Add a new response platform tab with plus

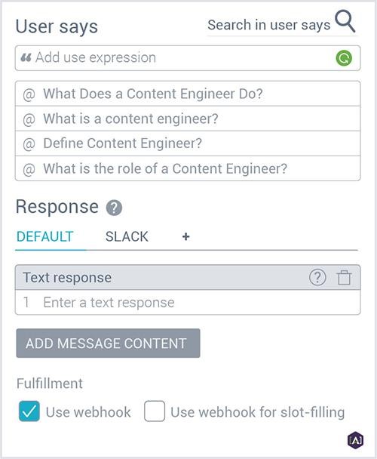[x=186, y=236]
